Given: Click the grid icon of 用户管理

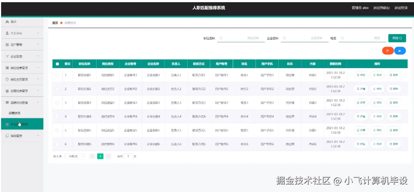Looking at the screenshot, I should [7, 45].
